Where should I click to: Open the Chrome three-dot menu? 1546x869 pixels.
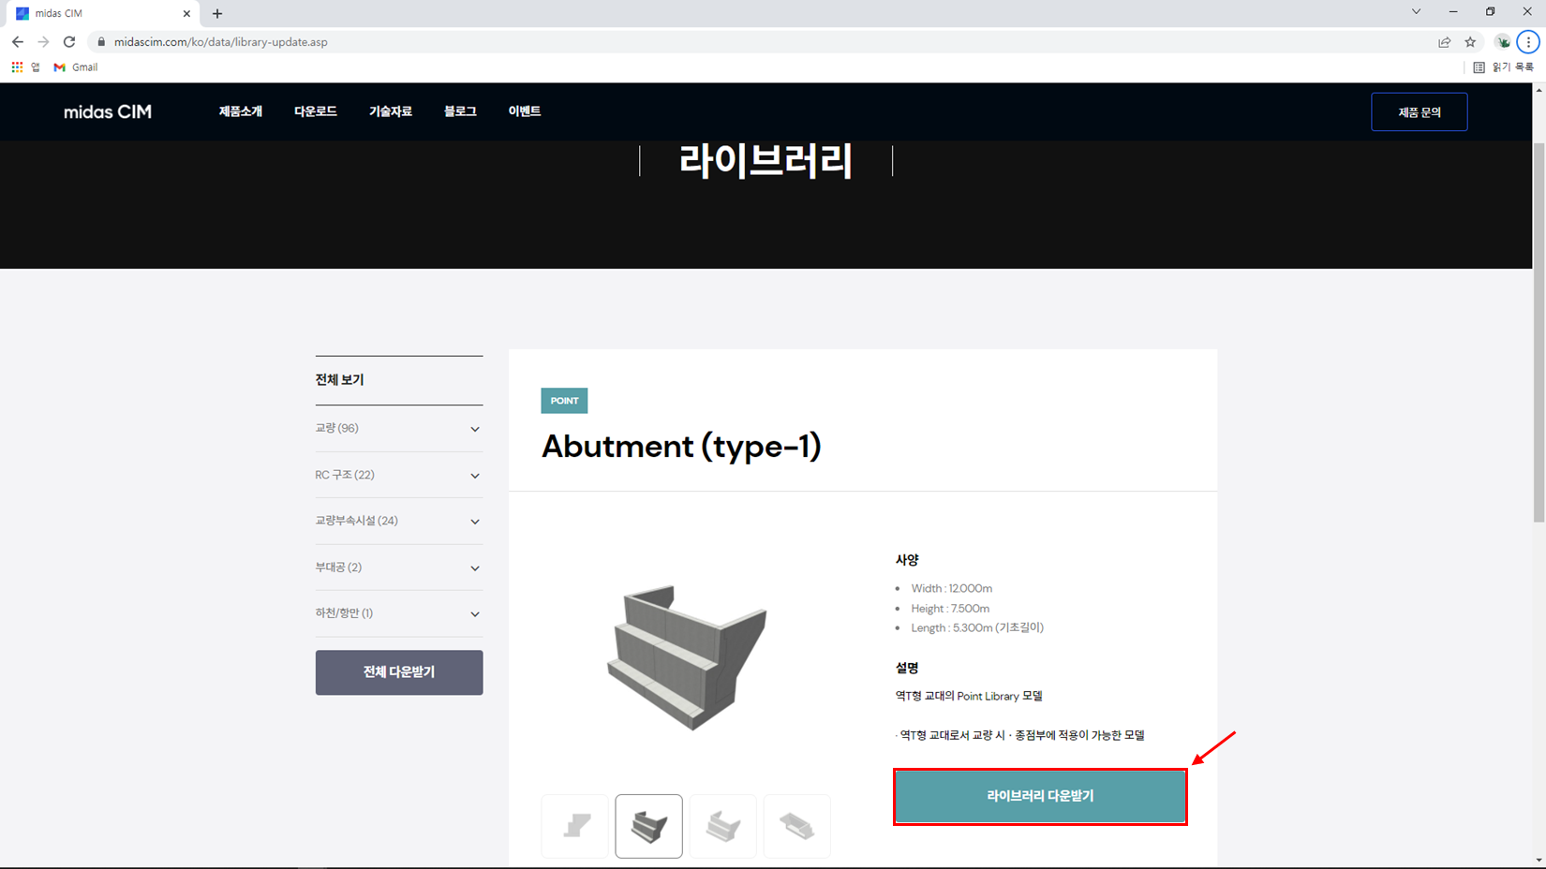[x=1528, y=42]
